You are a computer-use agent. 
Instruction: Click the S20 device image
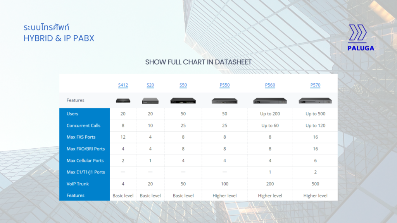tap(150, 101)
